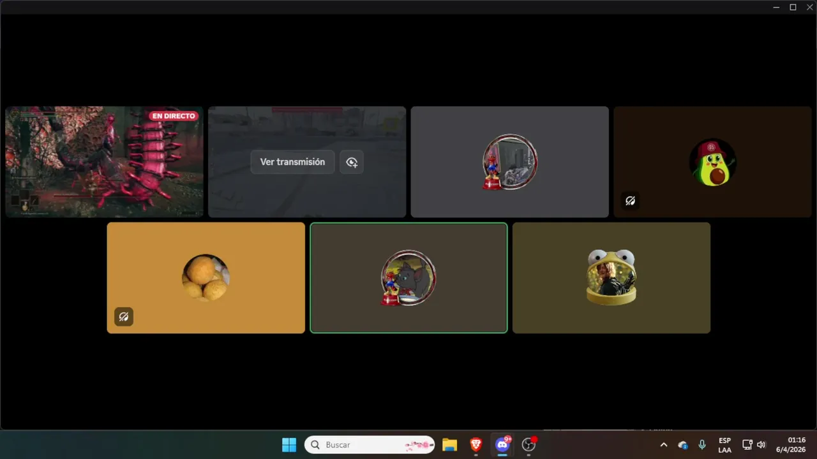Open OBS Studio from the taskbar
The image size is (817, 459).
click(x=528, y=444)
